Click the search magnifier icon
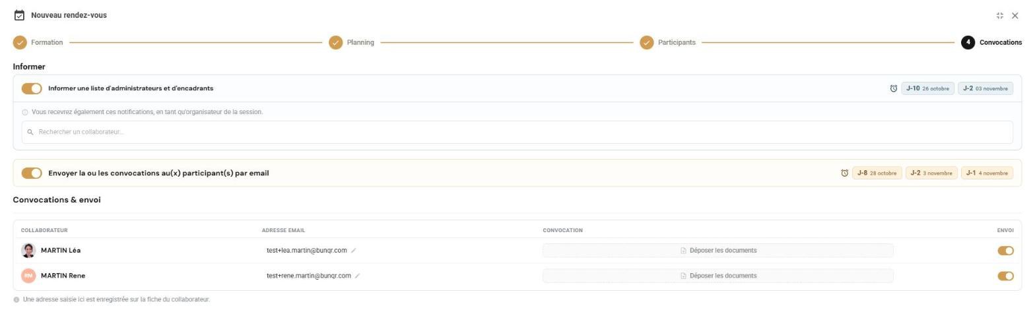 (30, 132)
